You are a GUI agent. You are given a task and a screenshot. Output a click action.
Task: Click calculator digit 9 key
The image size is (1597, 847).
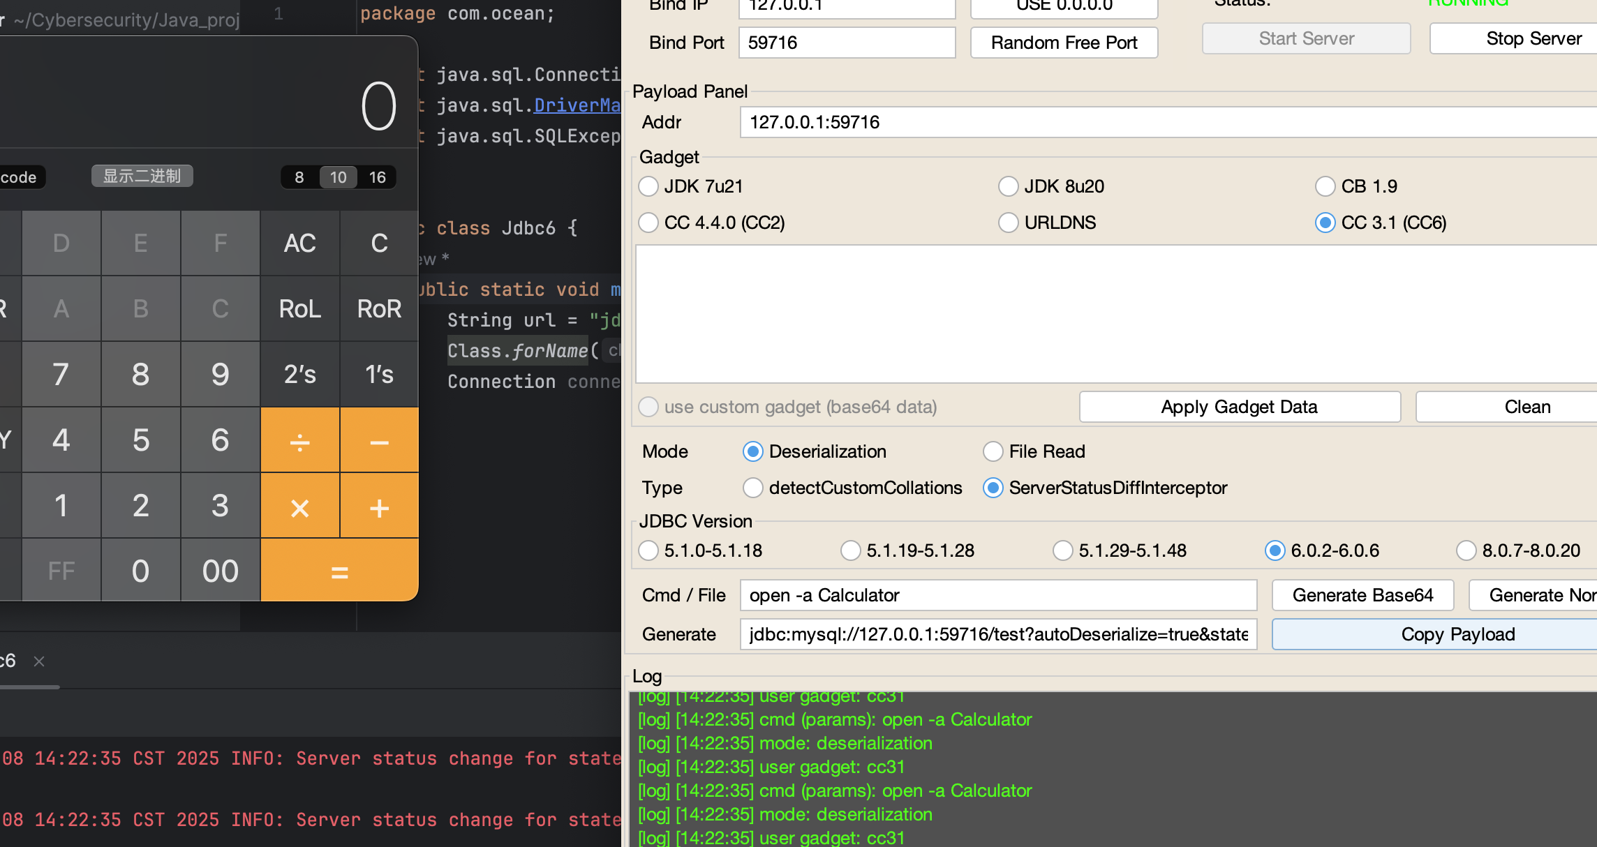221,375
